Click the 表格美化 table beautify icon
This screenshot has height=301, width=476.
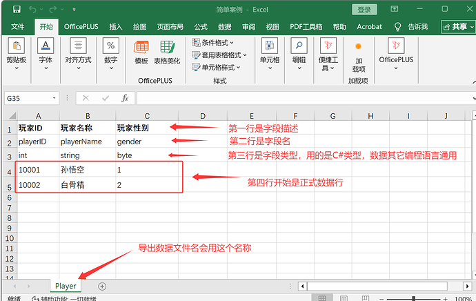click(167, 52)
